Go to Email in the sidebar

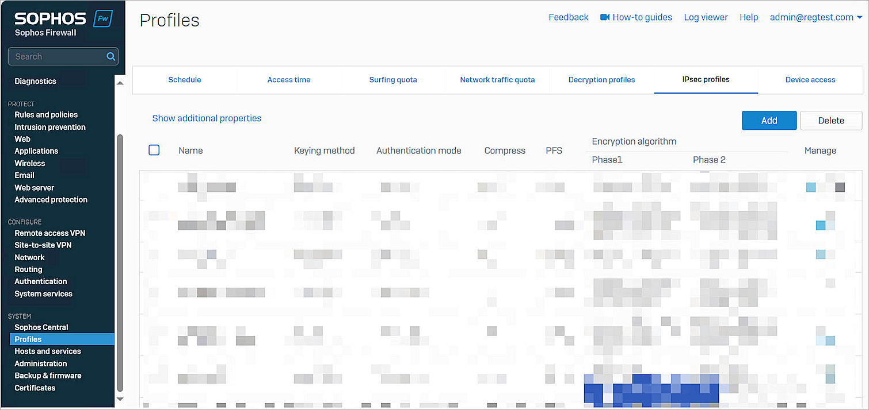24,175
